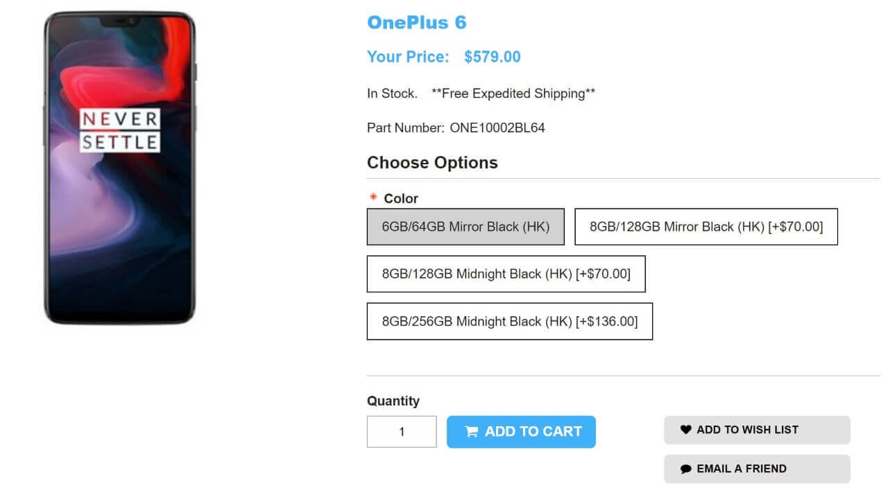Viewport: 888px width, 499px height.
Task: Click the shopping cart icon
Action: (x=472, y=432)
